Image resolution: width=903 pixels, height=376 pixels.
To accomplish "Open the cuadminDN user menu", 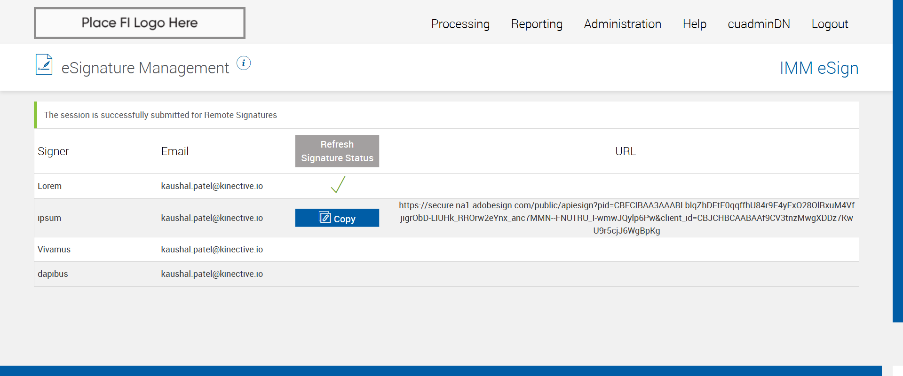I will (x=759, y=24).
